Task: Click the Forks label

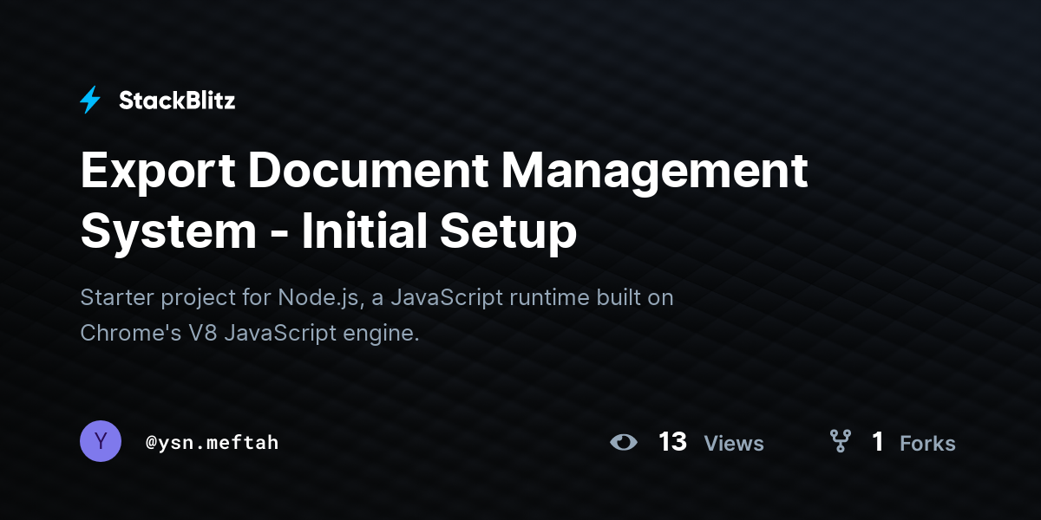Action: pyautogui.click(x=927, y=444)
